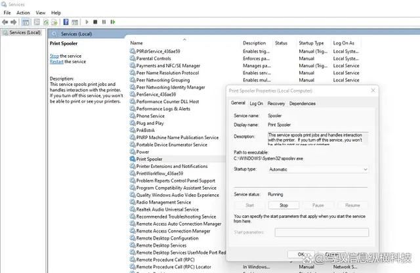Switch to the Dependencies tab
The height and width of the screenshot is (273, 420).
[x=302, y=104]
